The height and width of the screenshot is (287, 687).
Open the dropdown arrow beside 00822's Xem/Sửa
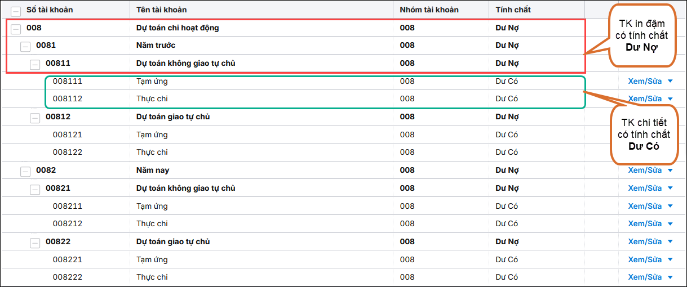click(670, 241)
